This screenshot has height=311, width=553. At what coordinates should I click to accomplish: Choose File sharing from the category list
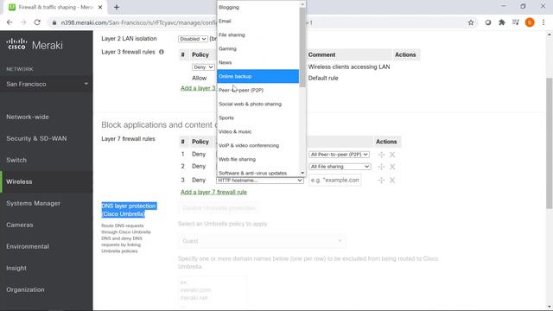[257, 35]
